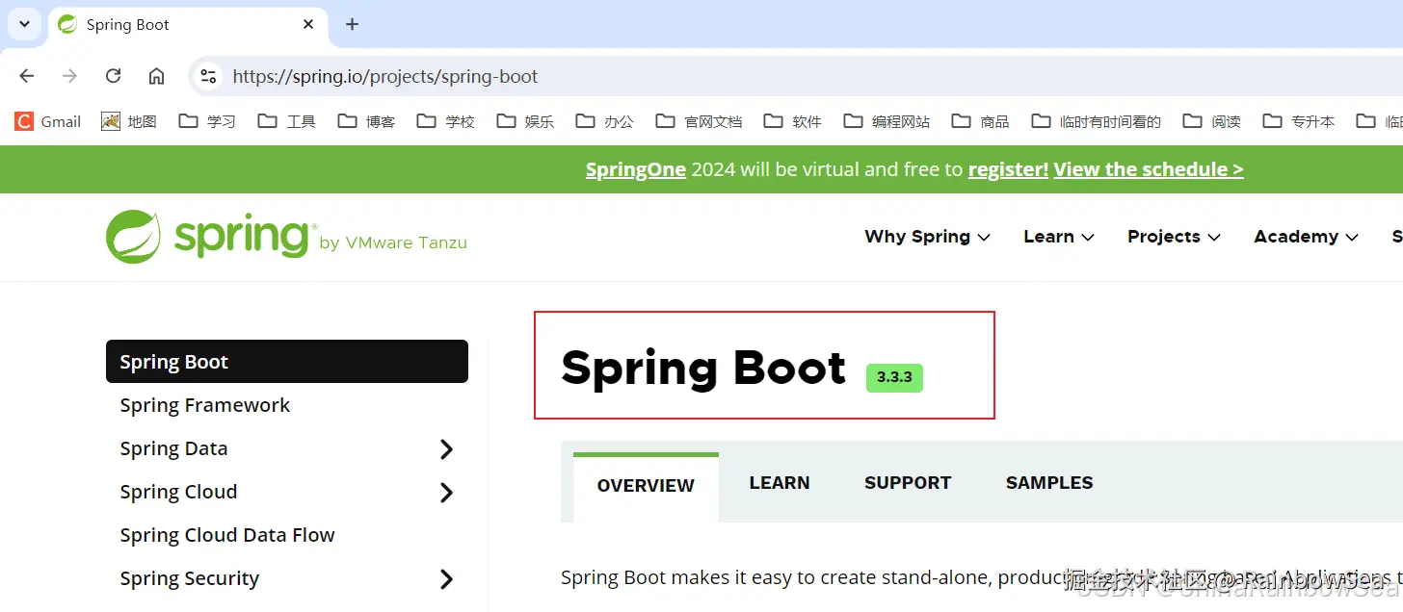Viewport: 1403px width, 612px height.
Task: Click the Spring Boot page heading
Action: 703,369
